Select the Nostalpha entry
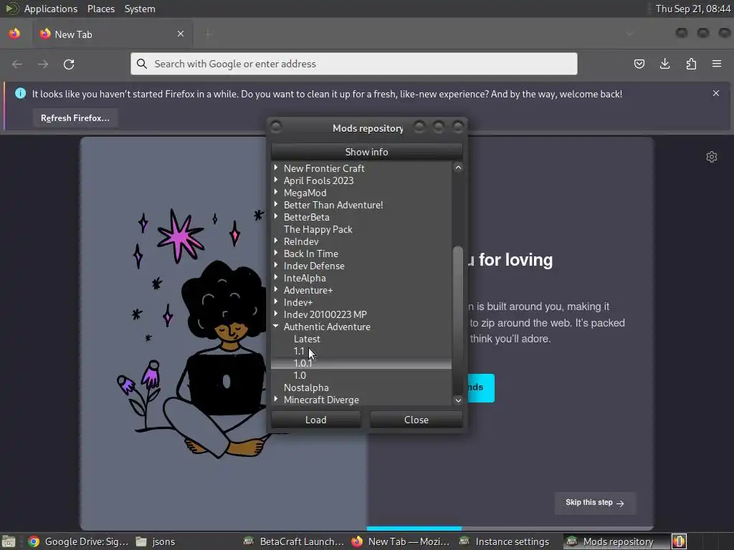This screenshot has height=550, width=734. 306,387
